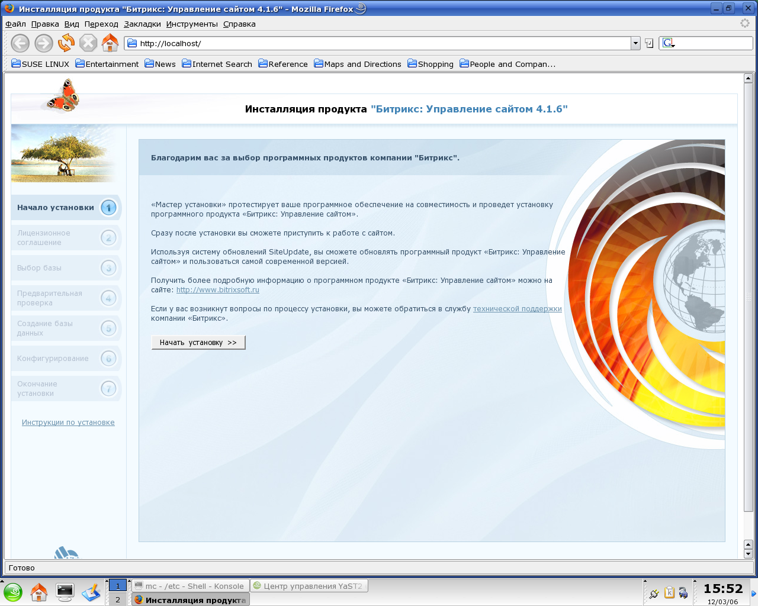Open the Вид menu
Screen dimensions: 758x606
[72, 24]
